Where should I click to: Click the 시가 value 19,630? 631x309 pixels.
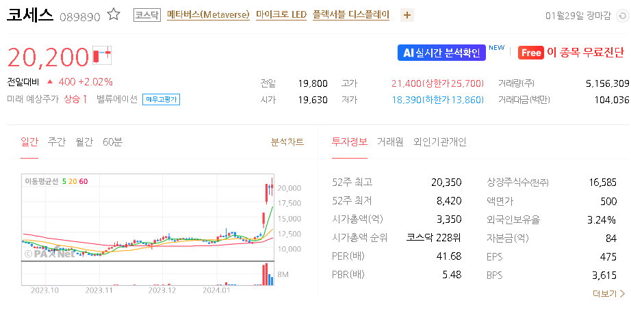313,100
